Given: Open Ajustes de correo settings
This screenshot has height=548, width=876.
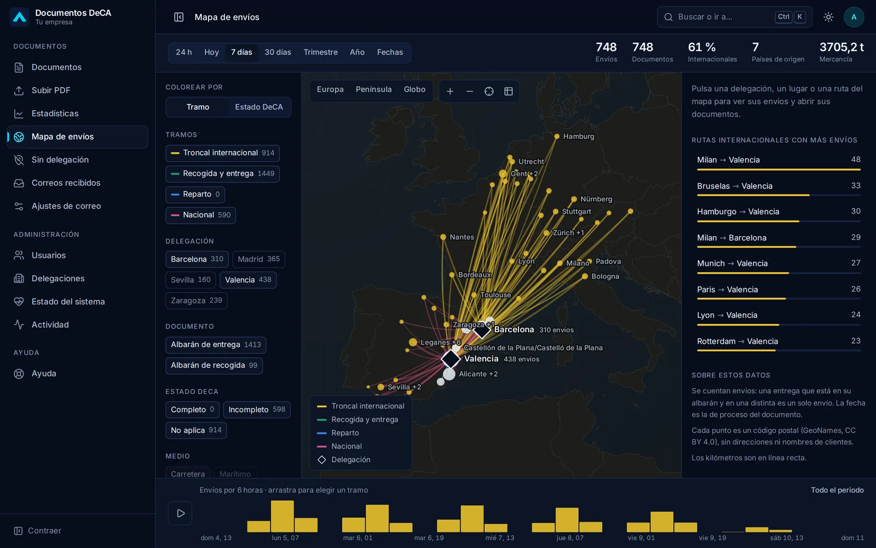Looking at the screenshot, I should click(78, 206).
